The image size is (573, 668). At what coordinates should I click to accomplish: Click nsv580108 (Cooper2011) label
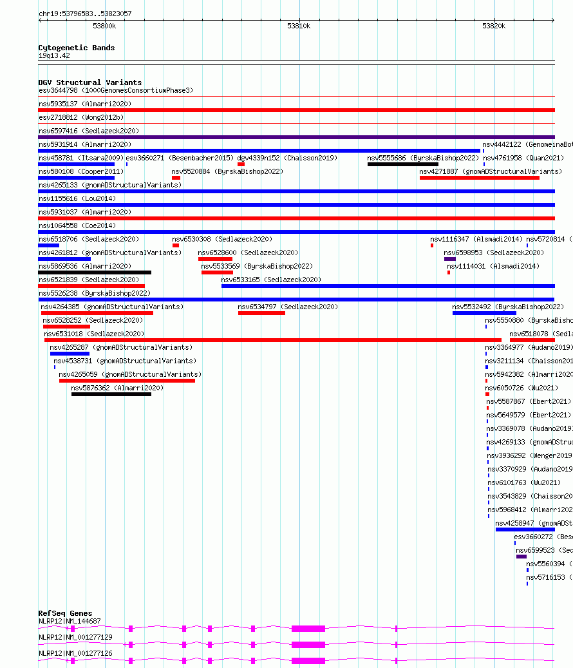point(81,172)
